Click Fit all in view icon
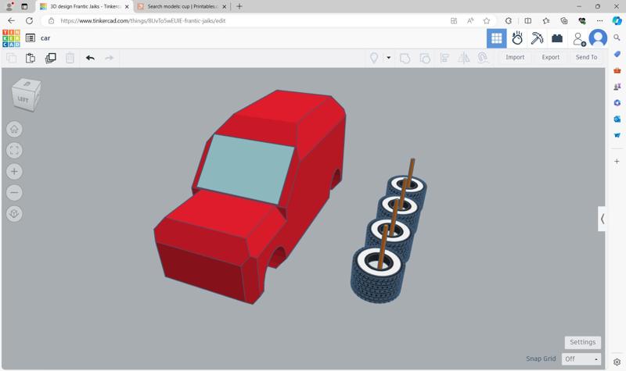Image resolution: width=626 pixels, height=371 pixels. (14, 151)
